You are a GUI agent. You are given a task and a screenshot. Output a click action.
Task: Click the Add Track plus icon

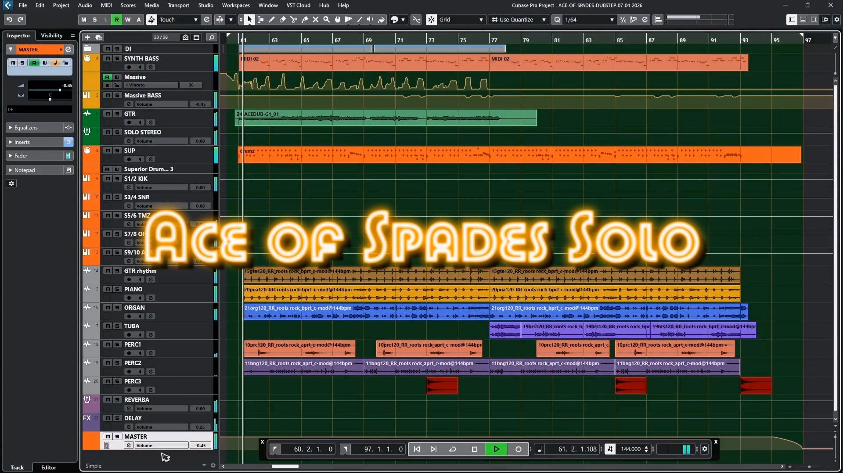[x=87, y=37]
